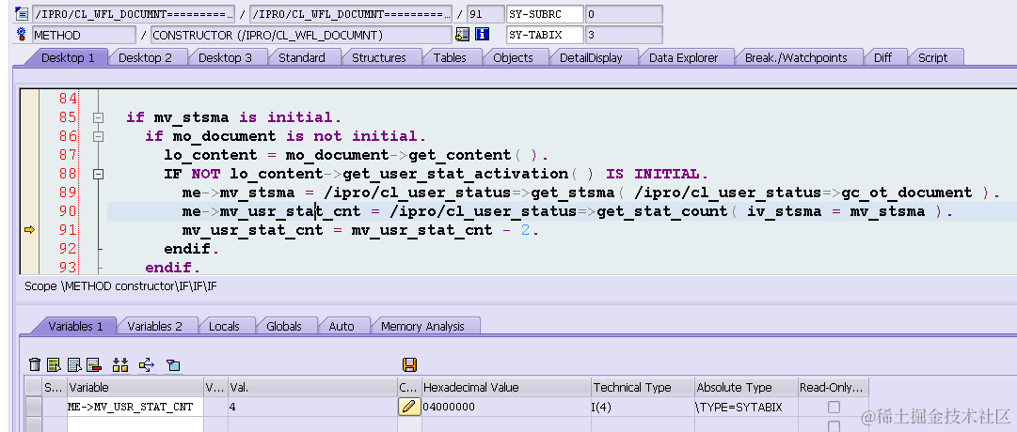1017x432 pixels.
Task: Click the value cell showing 4
Action: pyautogui.click(x=312, y=407)
